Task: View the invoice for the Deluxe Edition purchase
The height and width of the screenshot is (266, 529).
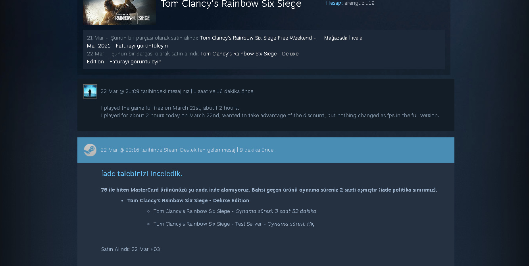Action: point(135,62)
